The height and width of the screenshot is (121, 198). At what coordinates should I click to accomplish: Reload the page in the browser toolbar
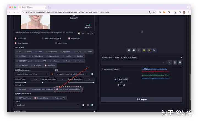[x=18, y=12]
